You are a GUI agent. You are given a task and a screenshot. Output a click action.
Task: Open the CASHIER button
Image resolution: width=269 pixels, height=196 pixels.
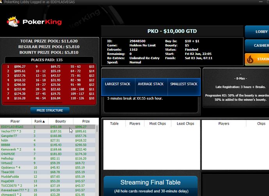click(257, 46)
